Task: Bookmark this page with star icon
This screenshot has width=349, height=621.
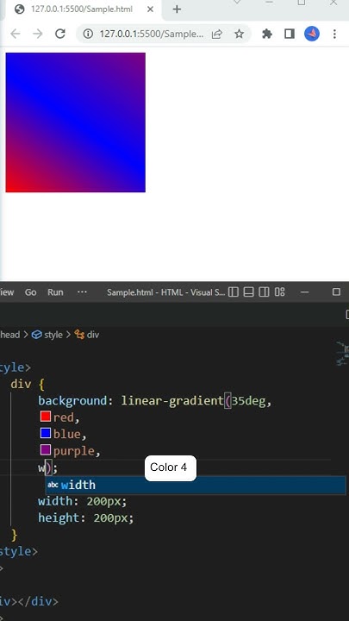Action: 239,34
